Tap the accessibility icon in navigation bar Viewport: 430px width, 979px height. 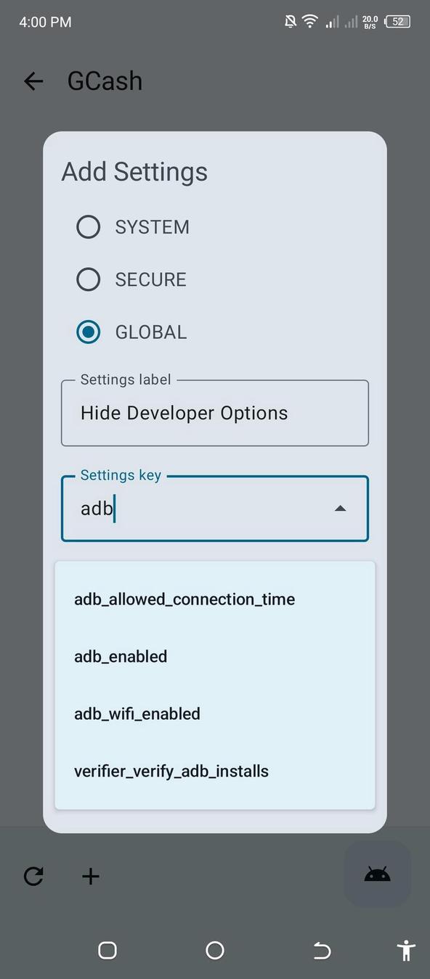coord(405,950)
